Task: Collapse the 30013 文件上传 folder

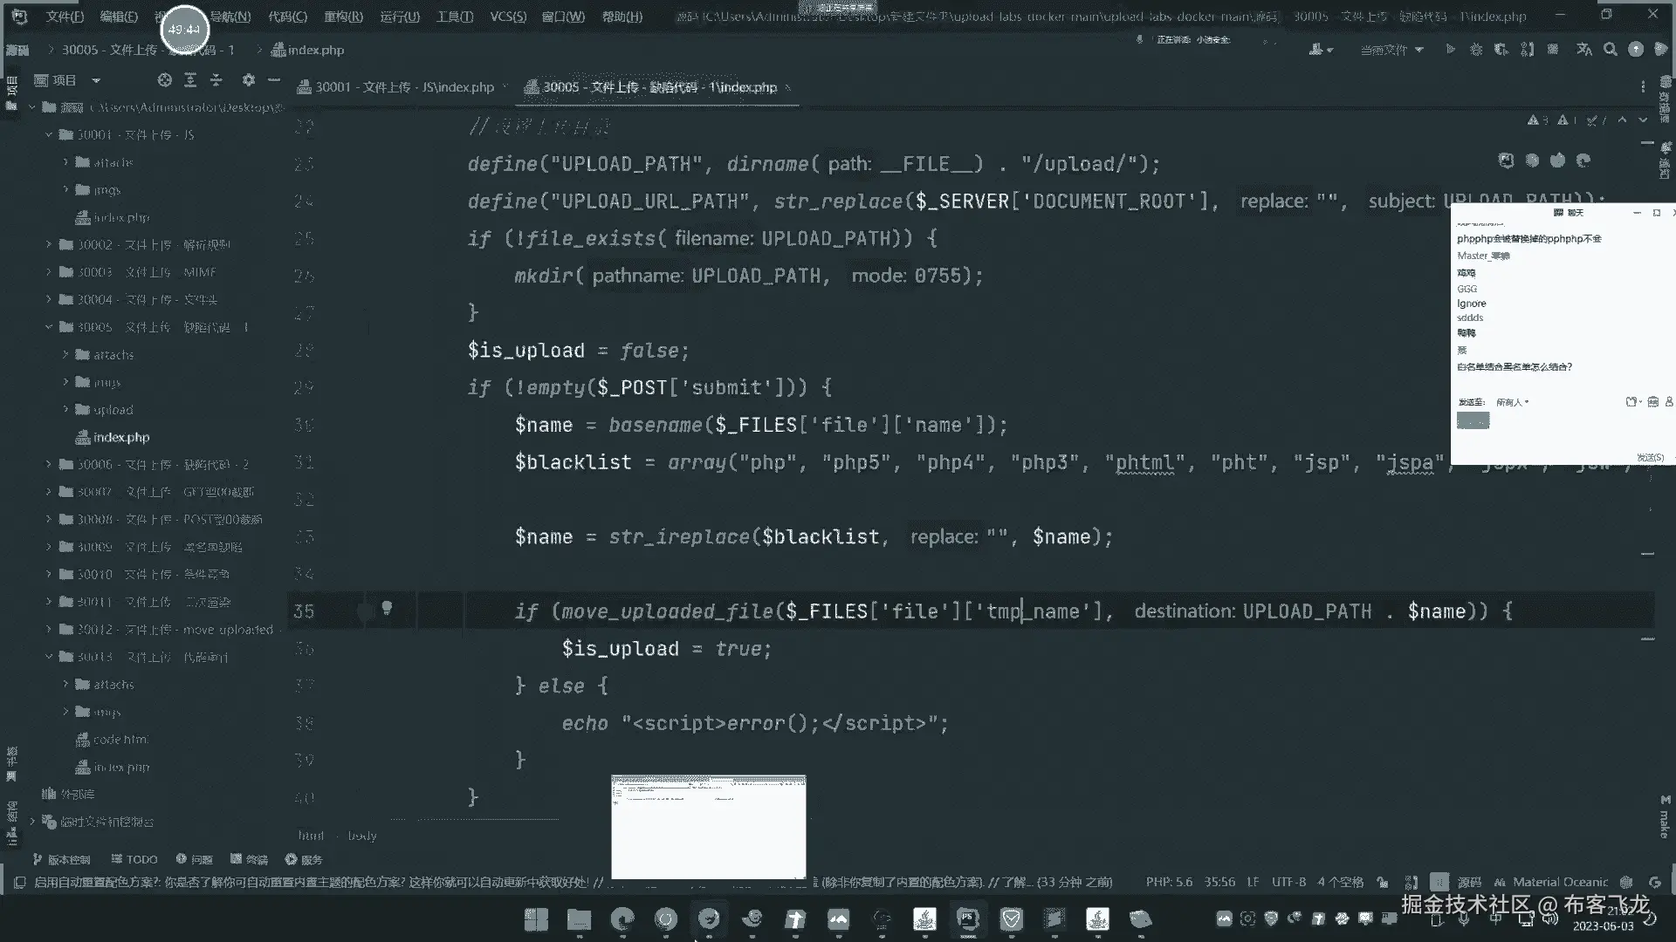Action: [x=50, y=657]
